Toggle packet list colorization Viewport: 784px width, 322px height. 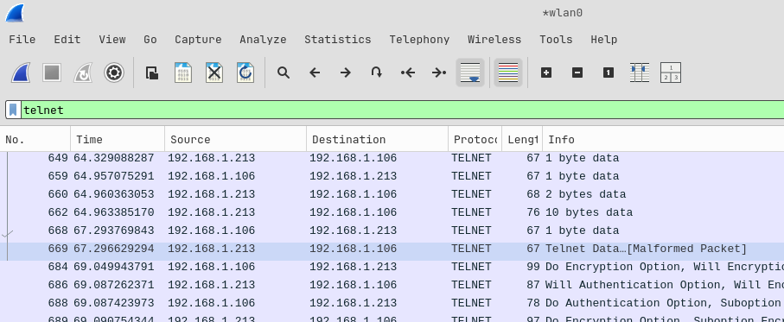[x=508, y=73]
